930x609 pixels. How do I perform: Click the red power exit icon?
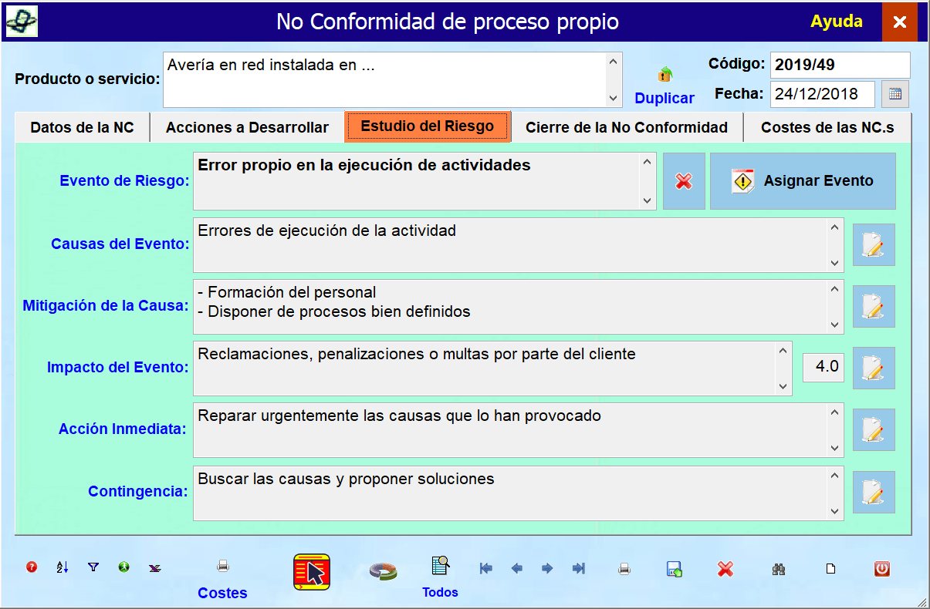pyautogui.click(x=882, y=569)
